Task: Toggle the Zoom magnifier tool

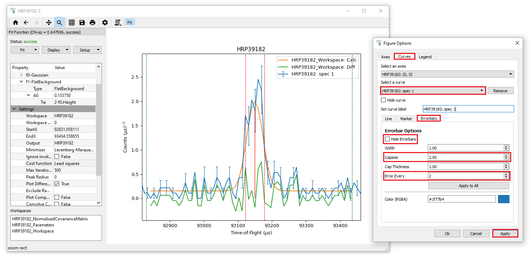Action: (59, 23)
